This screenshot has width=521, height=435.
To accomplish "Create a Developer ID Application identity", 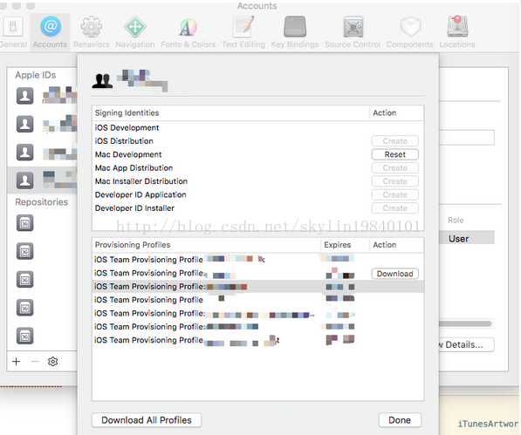I will 394,194.
